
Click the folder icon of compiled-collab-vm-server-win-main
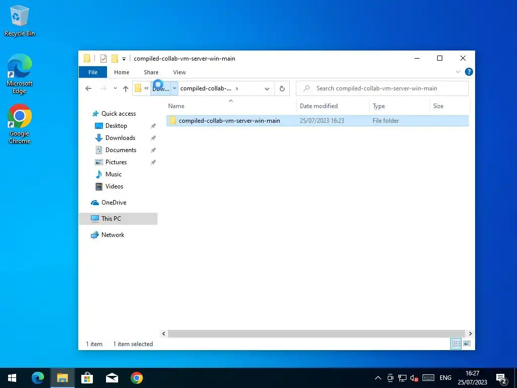click(x=173, y=120)
